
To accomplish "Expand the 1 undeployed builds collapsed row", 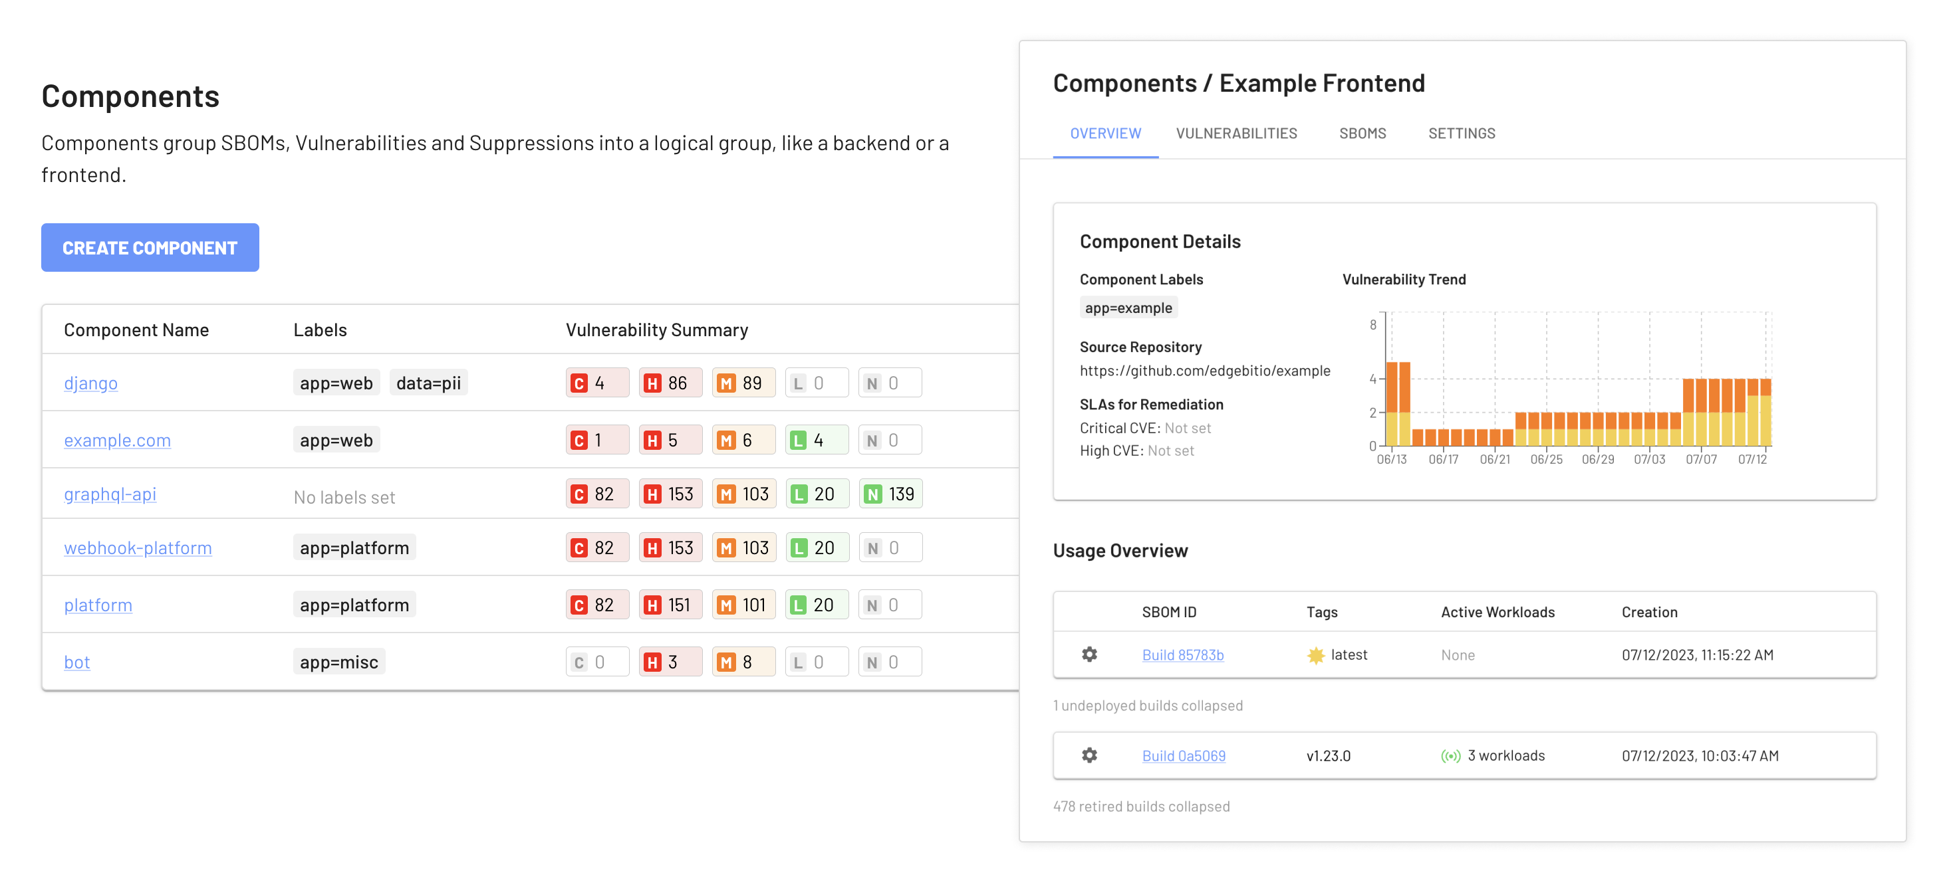I will (1148, 706).
